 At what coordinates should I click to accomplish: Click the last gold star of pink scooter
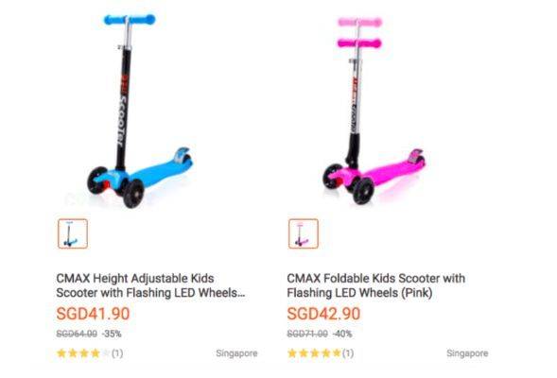(x=337, y=353)
